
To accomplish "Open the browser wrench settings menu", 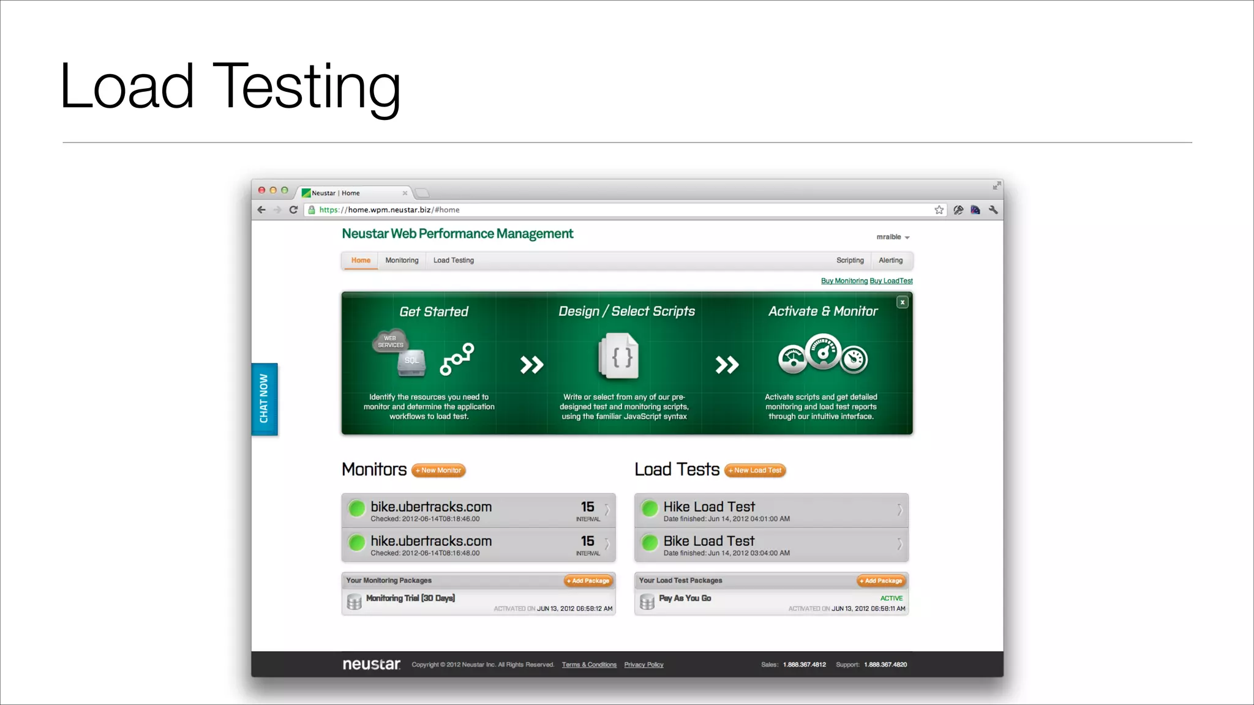I will [993, 210].
